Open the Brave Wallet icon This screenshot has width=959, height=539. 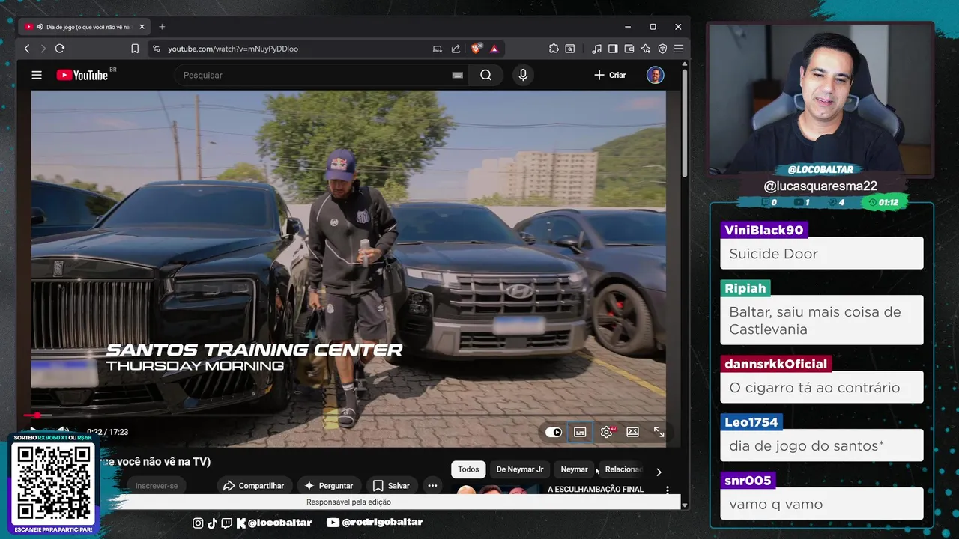[629, 49]
